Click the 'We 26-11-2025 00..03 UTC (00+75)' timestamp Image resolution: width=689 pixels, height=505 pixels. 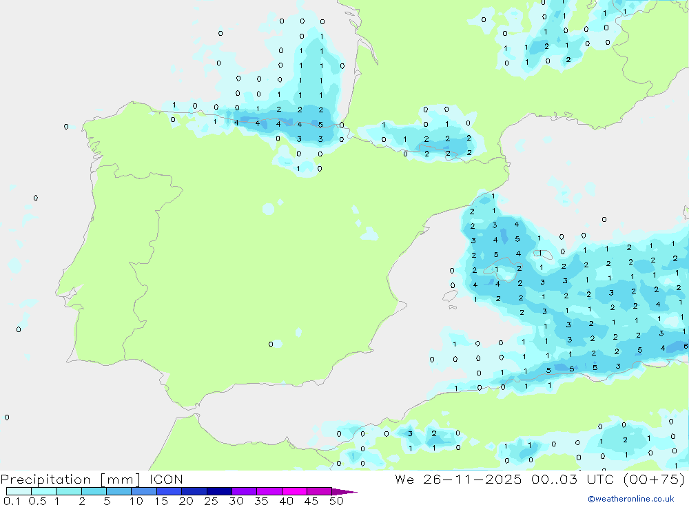(x=539, y=480)
